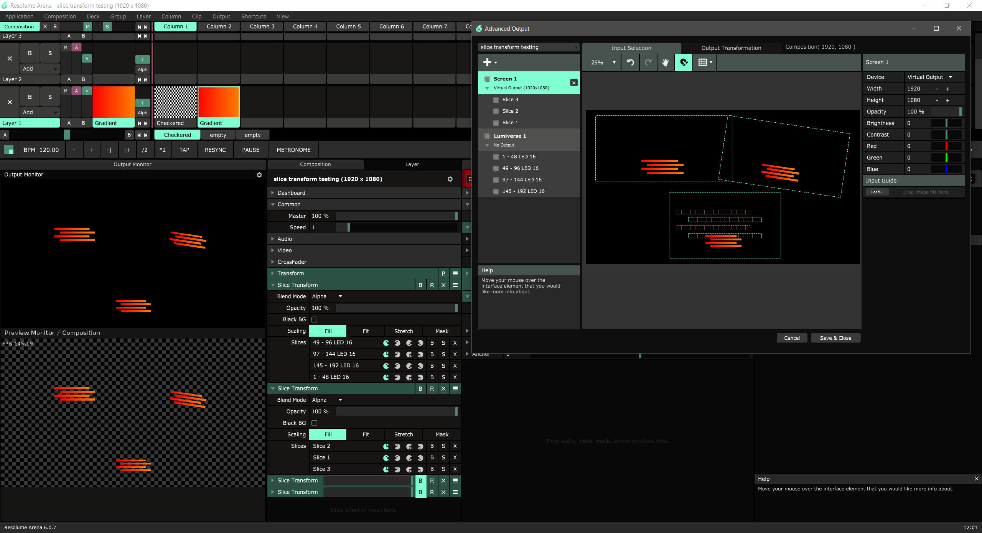Toggle Lumiverse 1 enable checkbox
The width and height of the screenshot is (982, 533).
pyautogui.click(x=487, y=136)
